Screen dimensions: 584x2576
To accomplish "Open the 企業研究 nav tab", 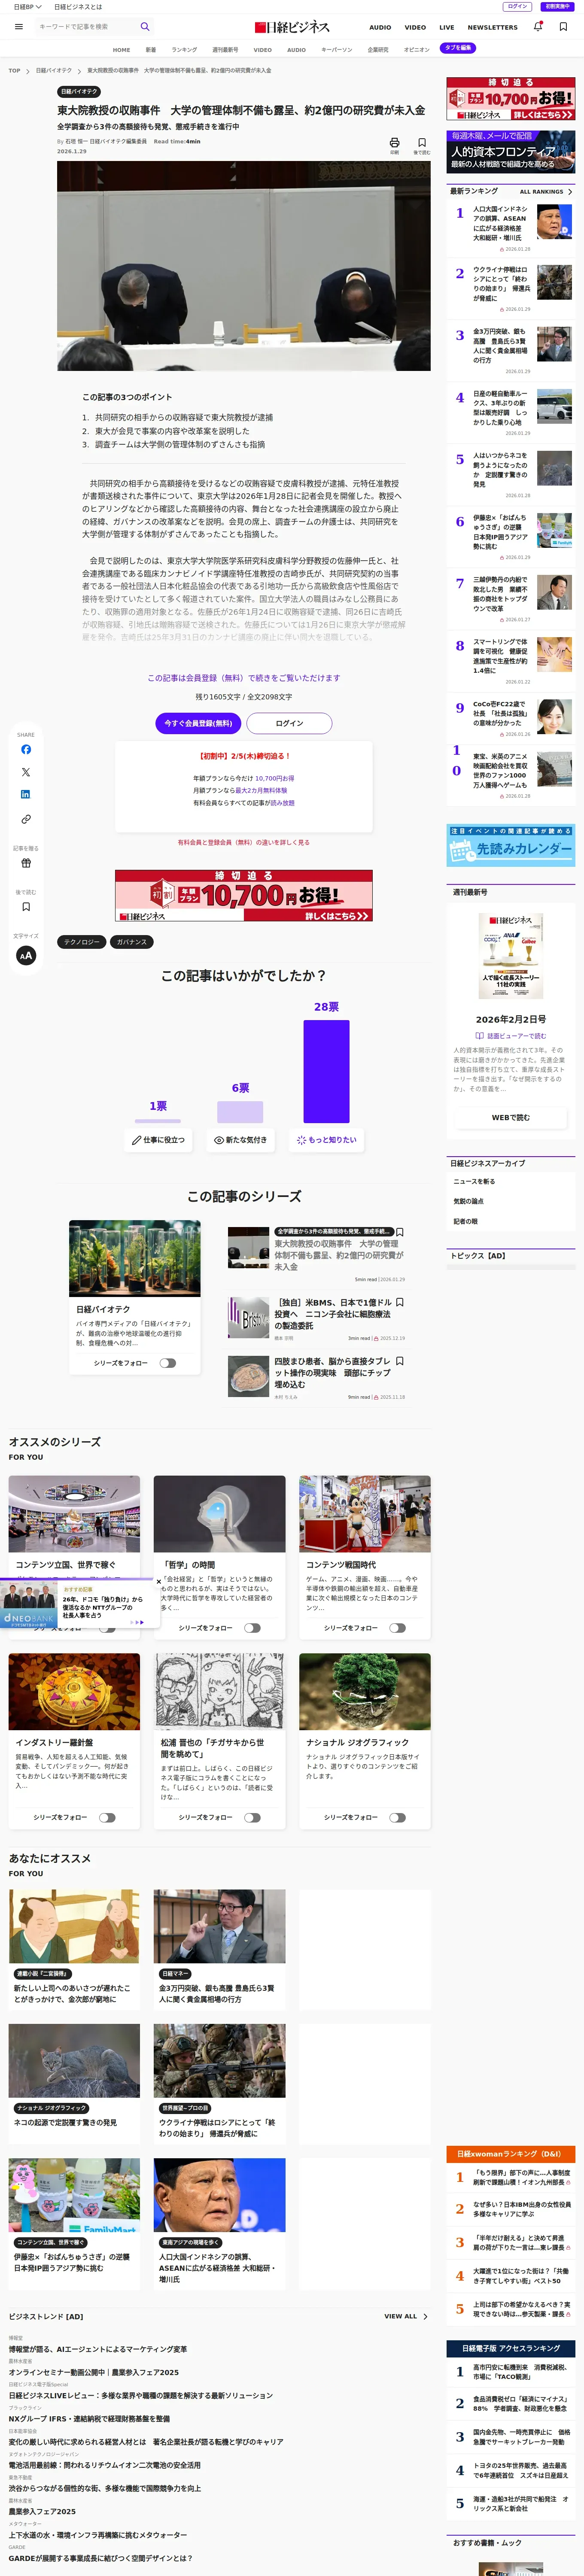I will (x=378, y=49).
